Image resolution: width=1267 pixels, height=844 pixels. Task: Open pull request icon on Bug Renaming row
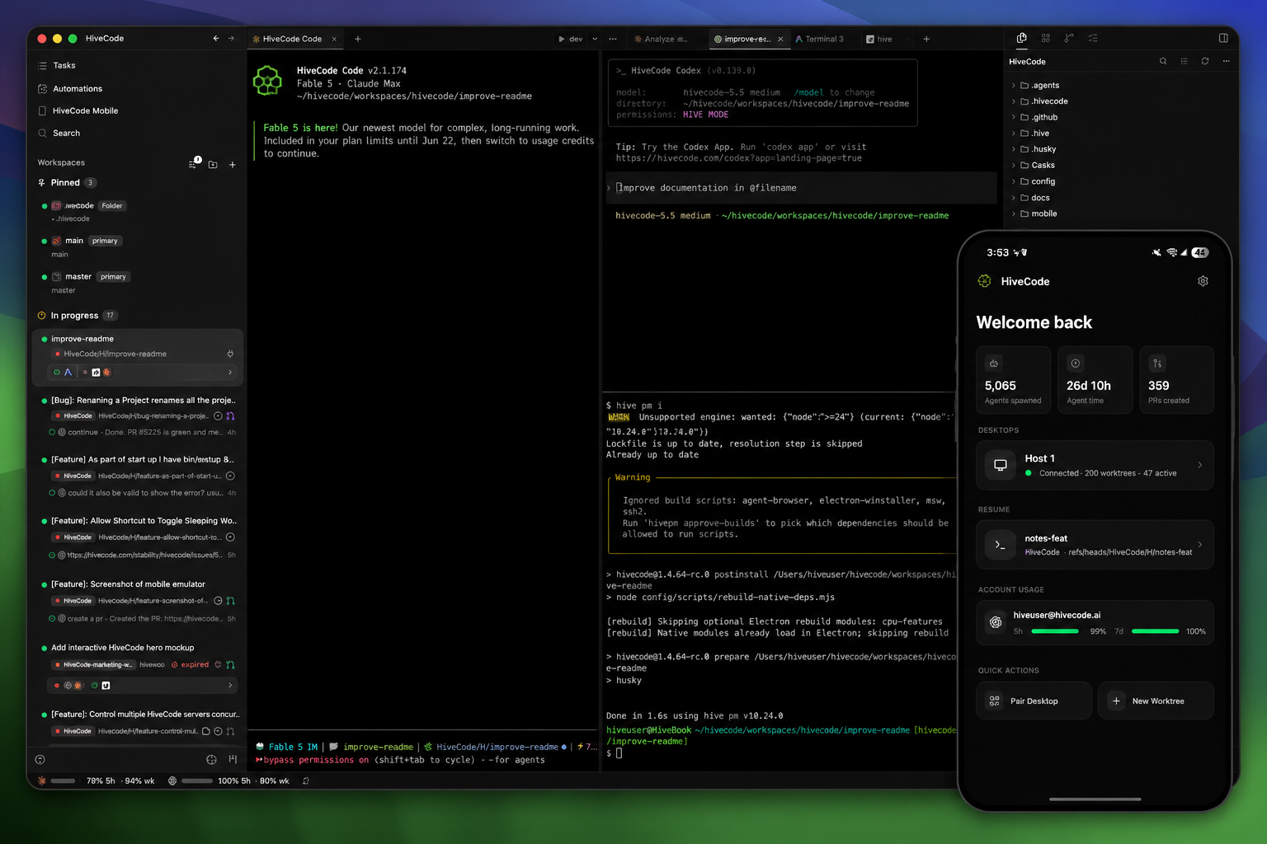tap(230, 416)
